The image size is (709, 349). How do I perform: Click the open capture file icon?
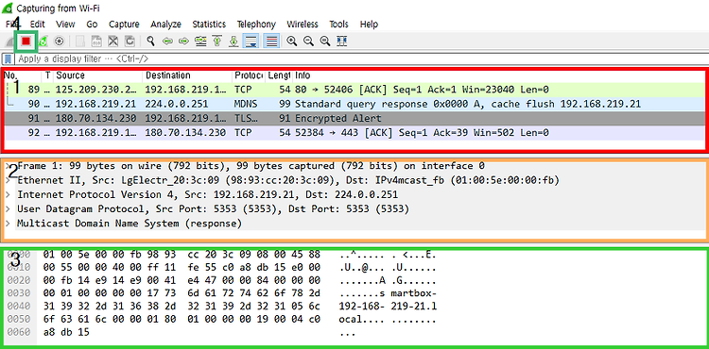coord(80,42)
